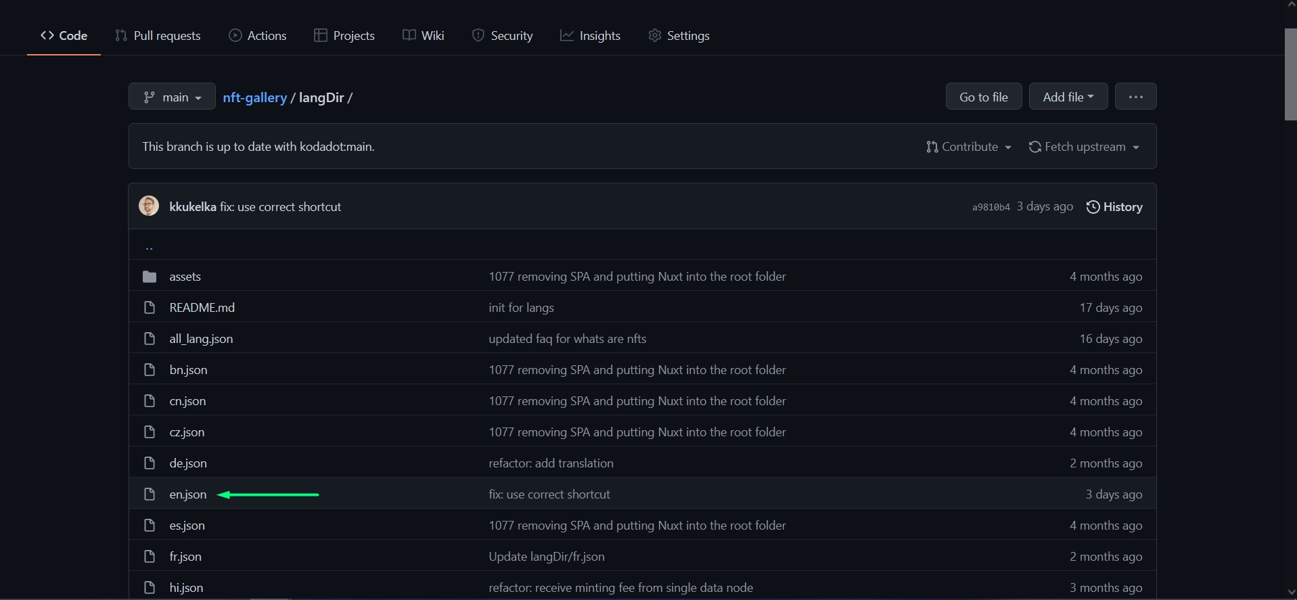Go to the Settings tab
The image size is (1297, 600).
point(679,36)
